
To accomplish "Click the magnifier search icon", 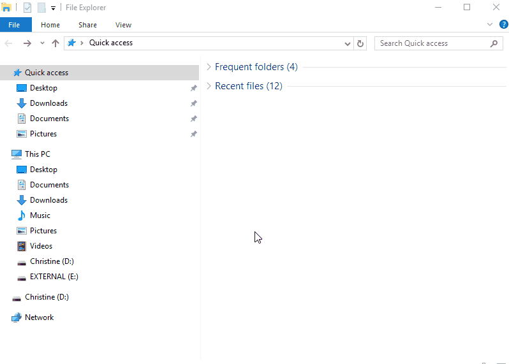I will [494, 43].
